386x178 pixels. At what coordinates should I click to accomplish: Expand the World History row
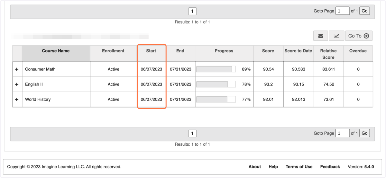[x=17, y=99]
